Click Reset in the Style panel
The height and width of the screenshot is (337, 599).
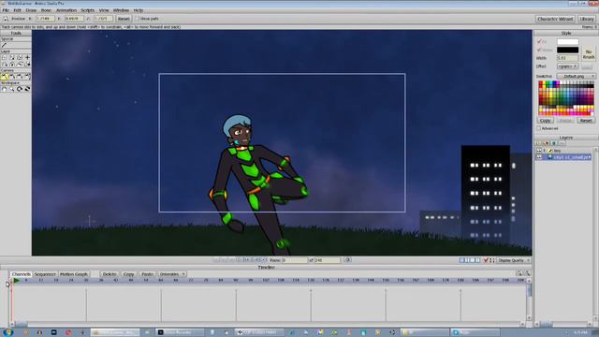(586, 120)
